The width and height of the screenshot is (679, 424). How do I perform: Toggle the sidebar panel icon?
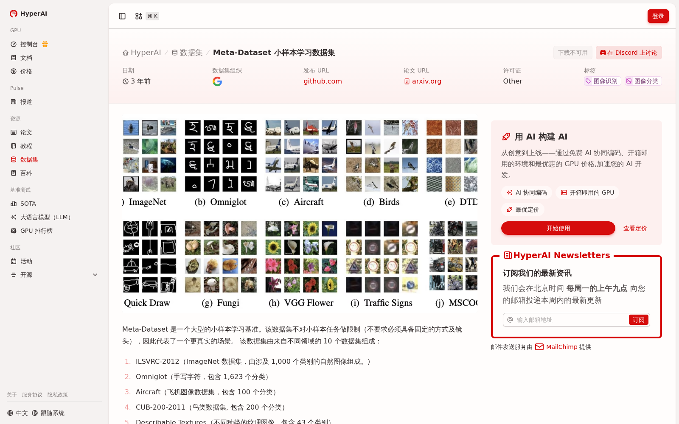(x=122, y=16)
